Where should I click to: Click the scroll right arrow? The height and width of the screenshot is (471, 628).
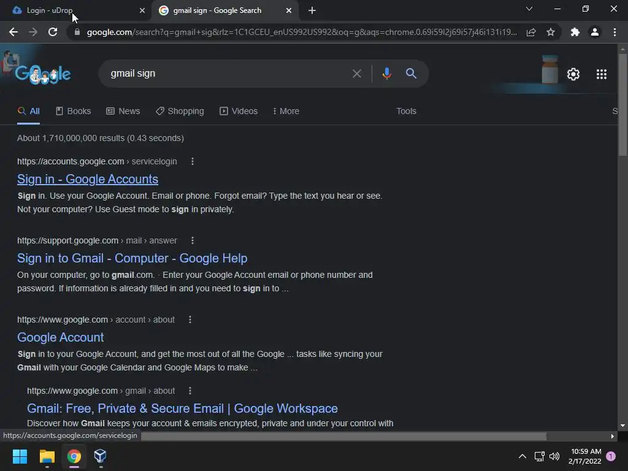[613, 436]
